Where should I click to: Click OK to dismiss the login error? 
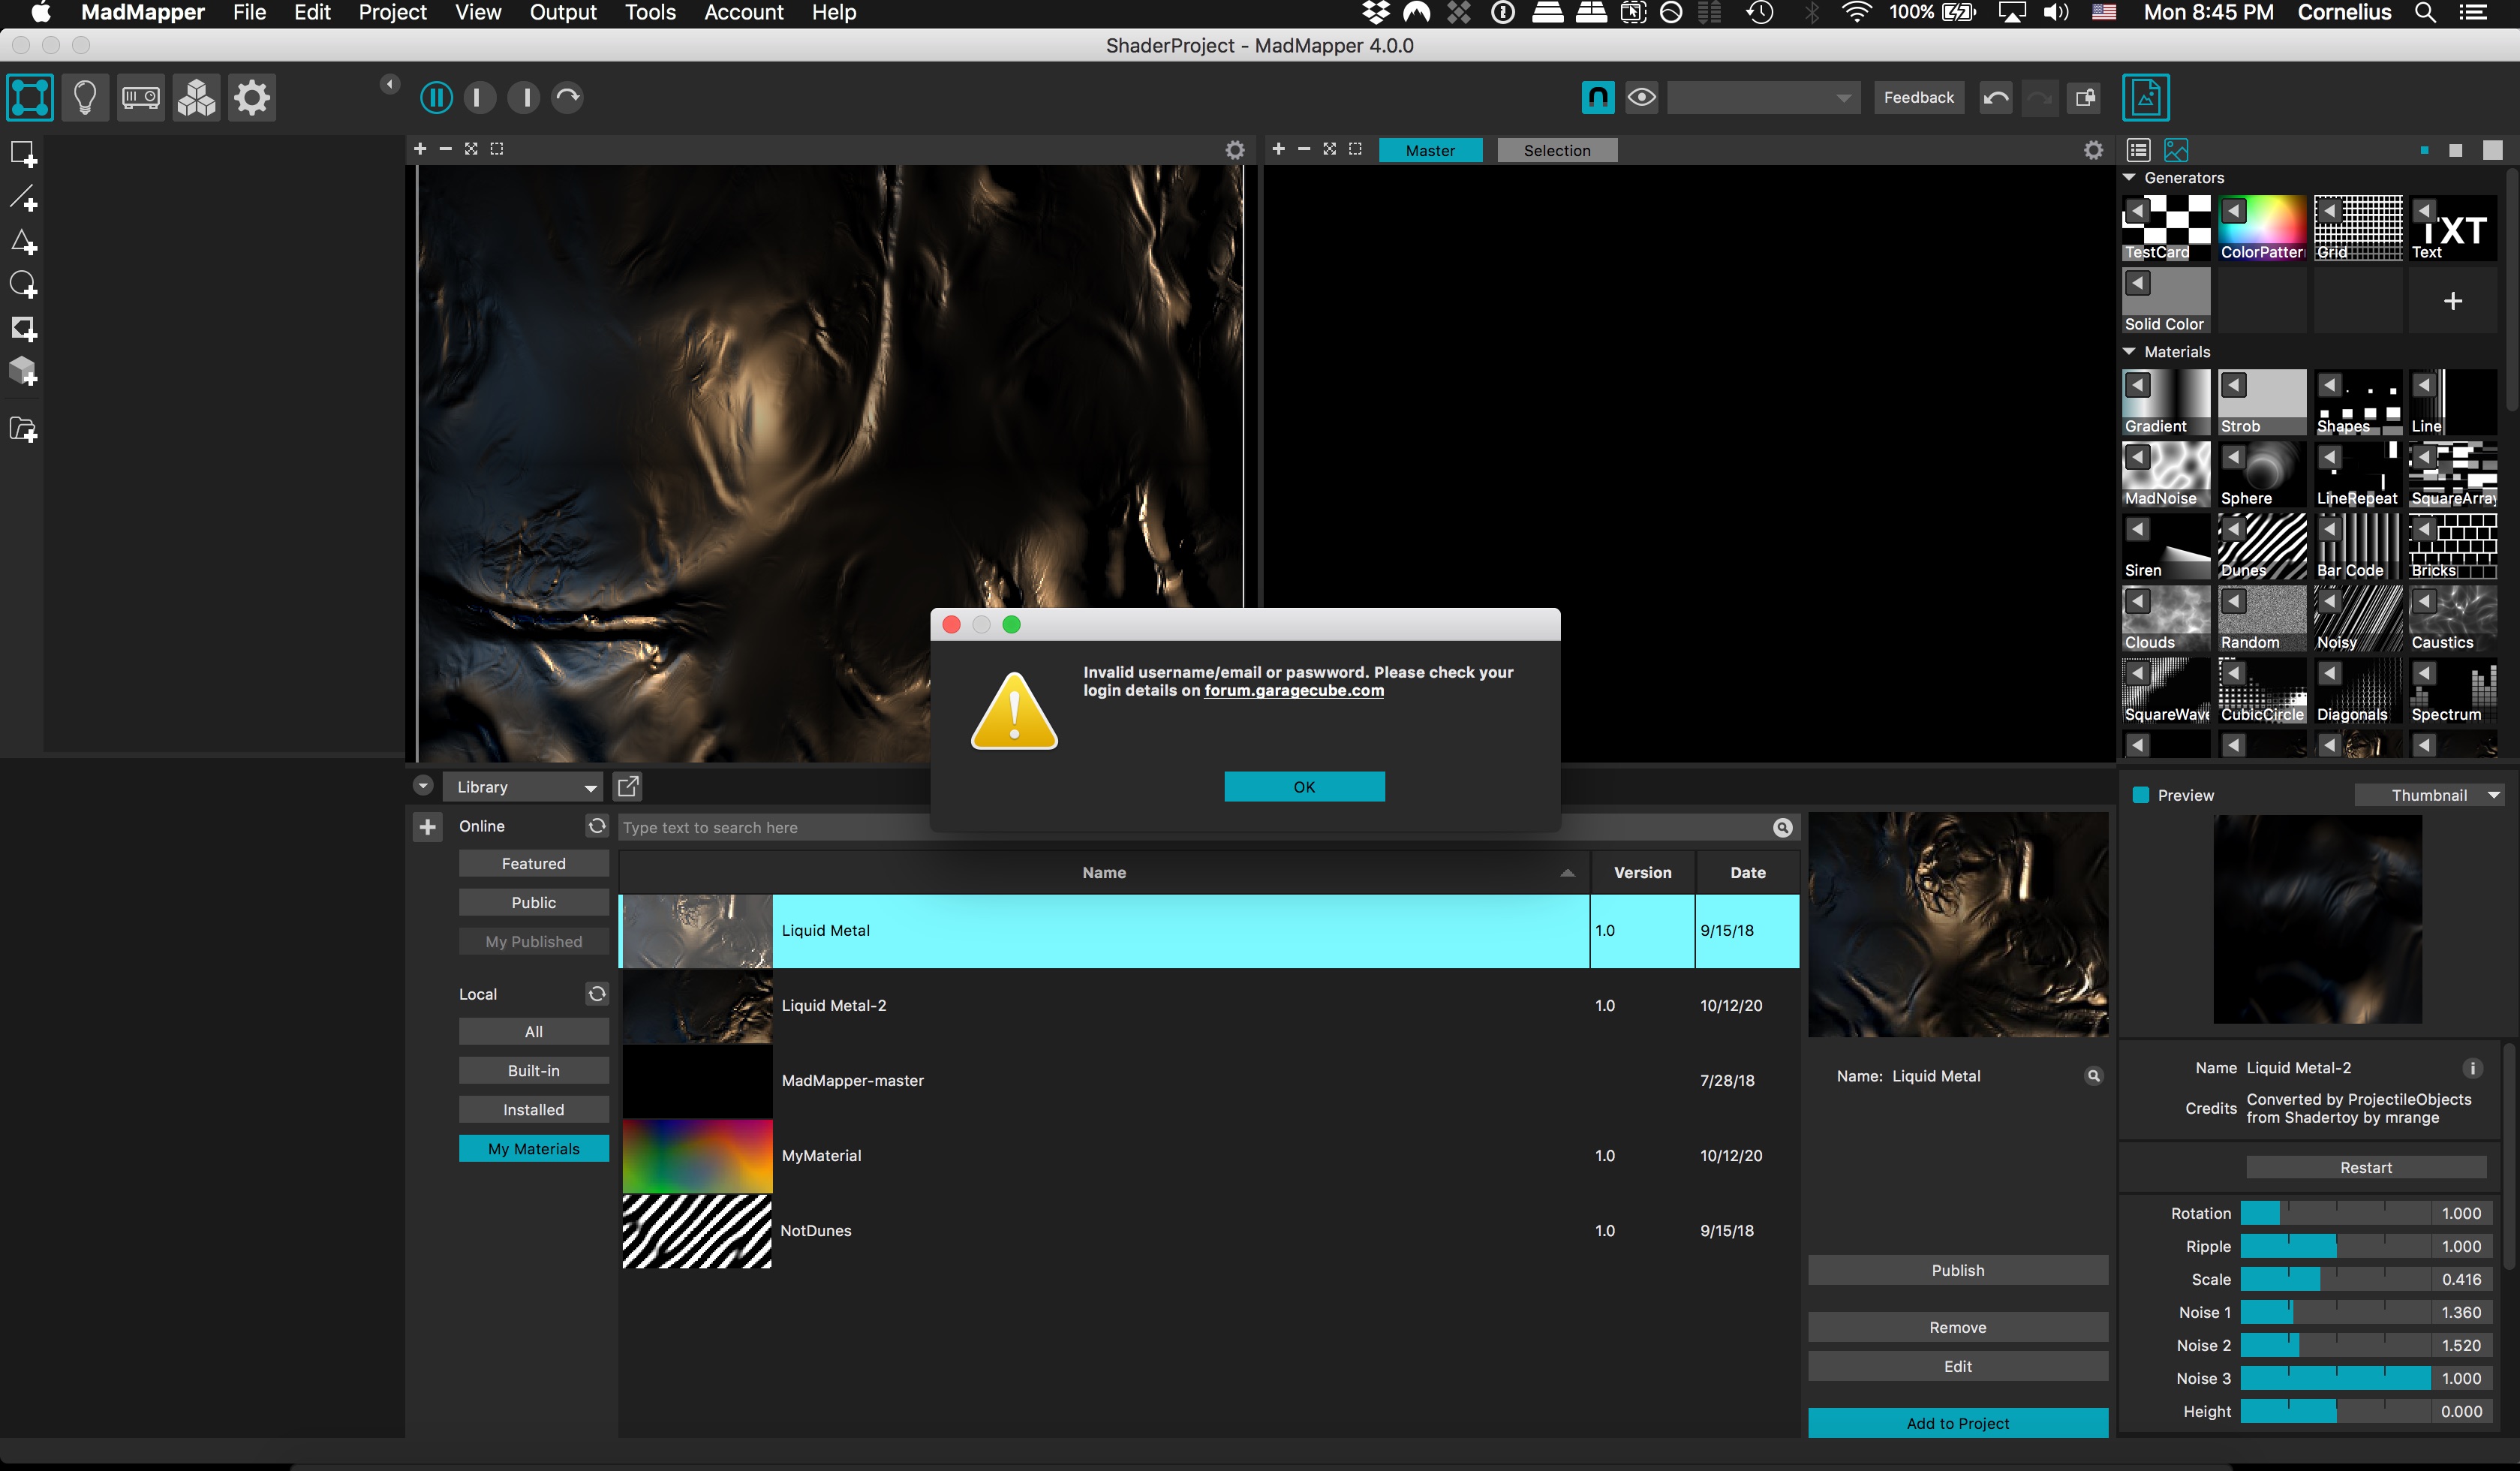[x=1303, y=784]
